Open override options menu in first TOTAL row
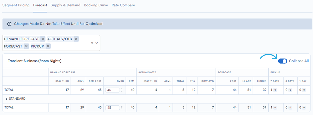Image resolution: width=313 pixels, height=115 pixels. pyautogui.click(x=122, y=90)
